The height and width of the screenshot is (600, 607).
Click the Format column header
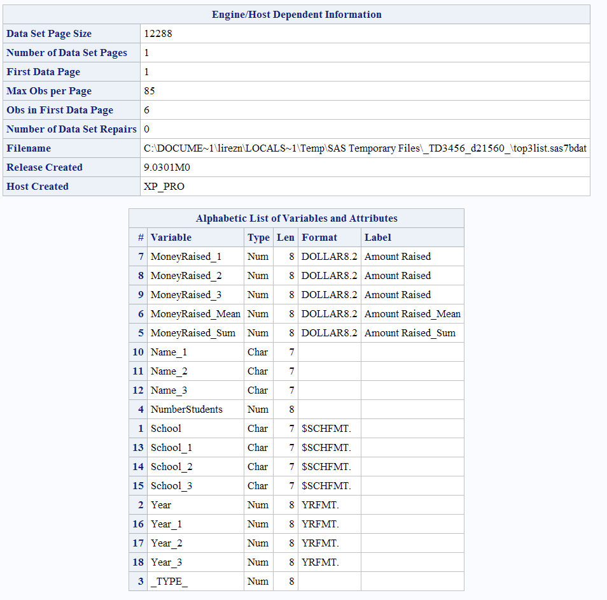(319, 238)
